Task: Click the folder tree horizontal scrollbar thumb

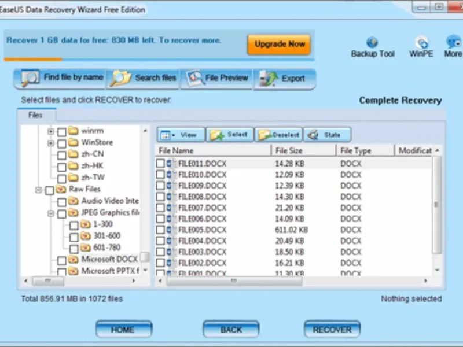Action: point(48,281)
